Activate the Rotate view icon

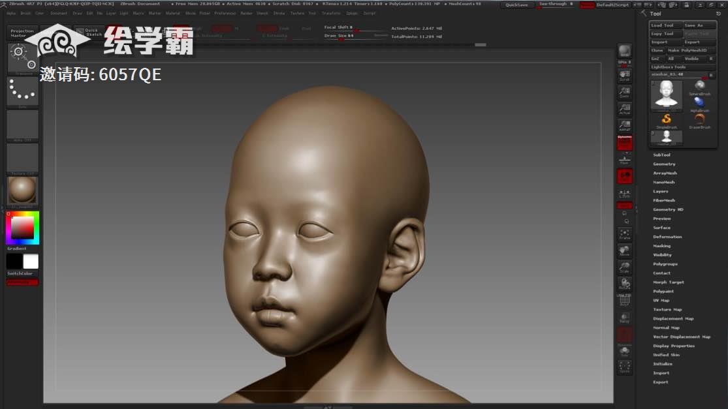tap(625, 284)
